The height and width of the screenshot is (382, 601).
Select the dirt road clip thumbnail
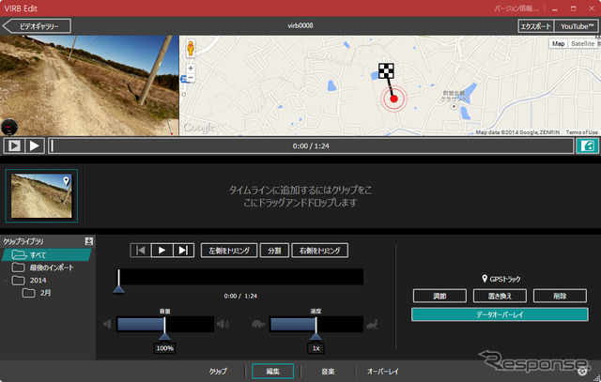41,196
